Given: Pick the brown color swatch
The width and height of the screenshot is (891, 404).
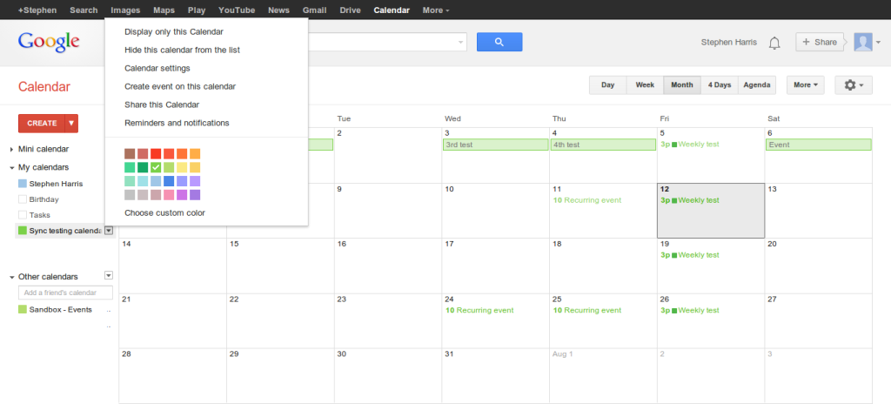Looking at the screenshot, I should click(130, 153).
